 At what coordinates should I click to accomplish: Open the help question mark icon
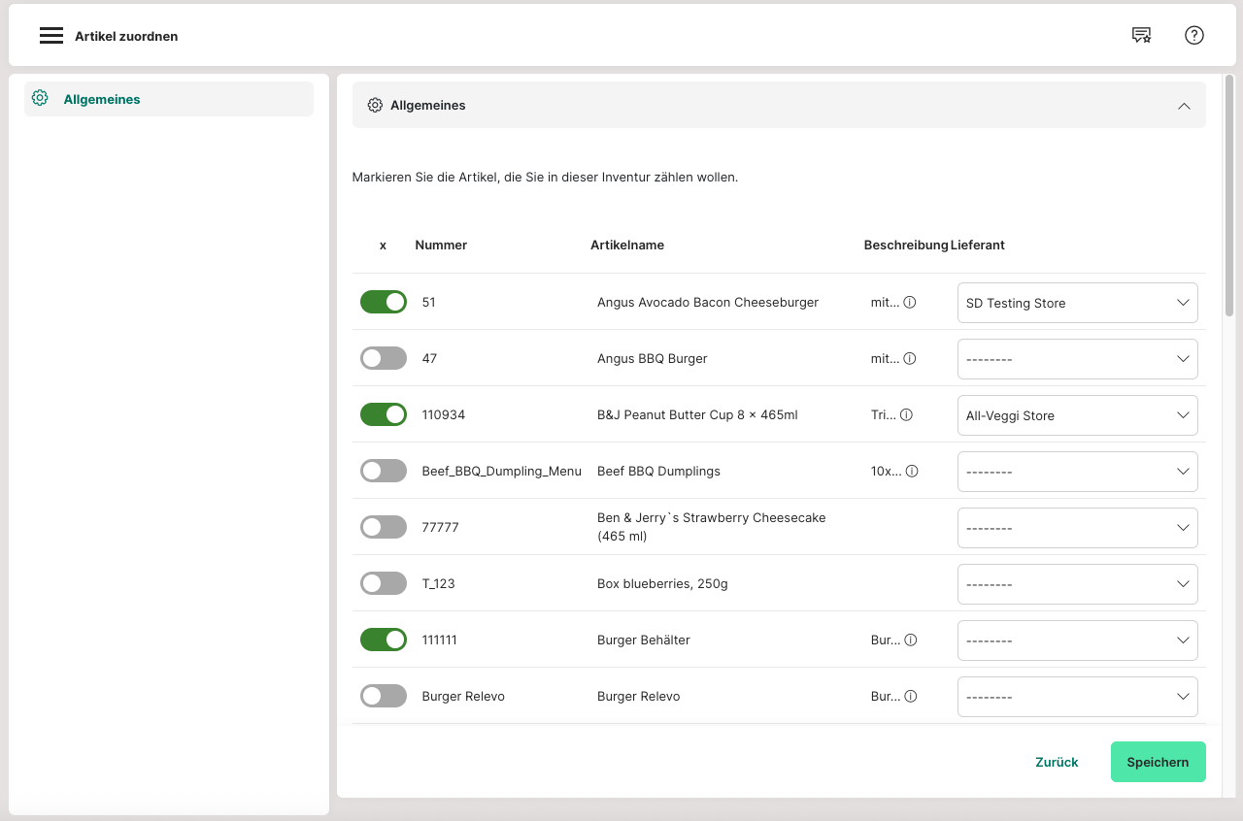tap(1193, 36)
